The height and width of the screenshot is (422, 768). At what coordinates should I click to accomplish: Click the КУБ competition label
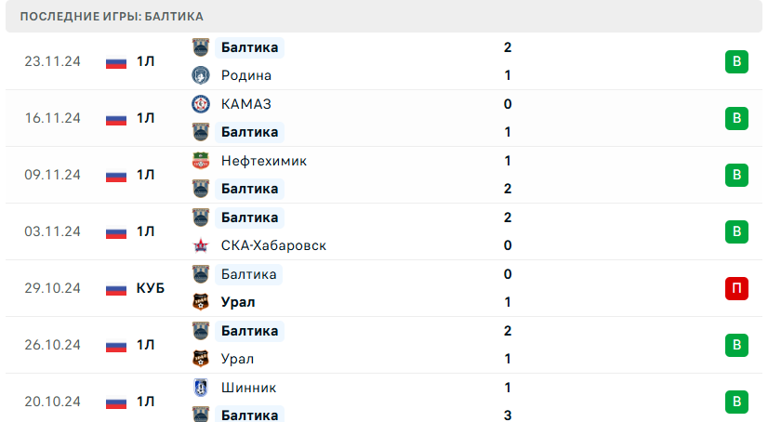(x=150, y=288)
